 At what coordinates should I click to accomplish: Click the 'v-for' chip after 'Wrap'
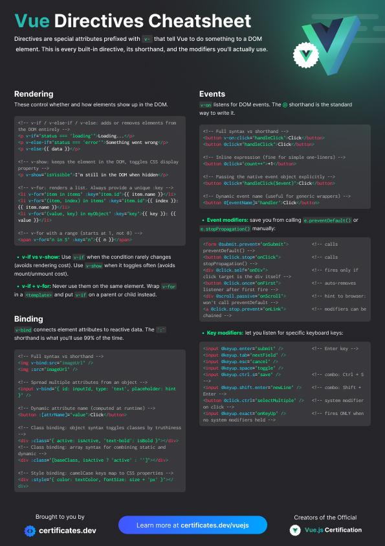169,287
